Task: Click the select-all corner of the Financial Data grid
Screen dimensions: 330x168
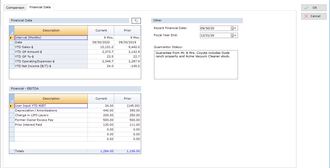Action: (11, 30)
